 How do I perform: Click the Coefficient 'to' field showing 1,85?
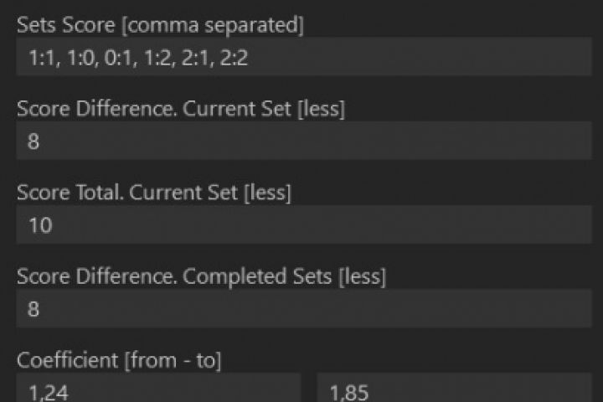point(460,389)
